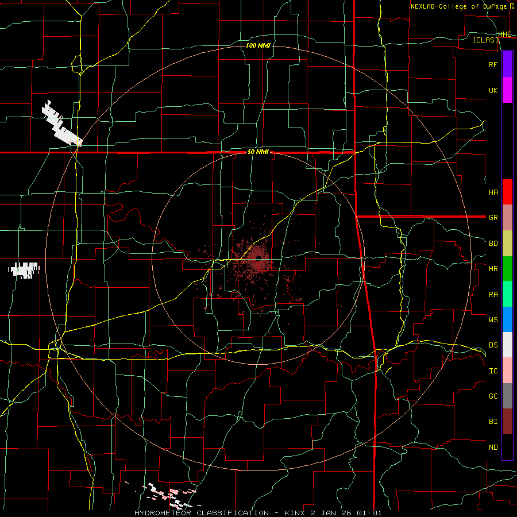Click the 'HR' legend label
The image size is (517, 517).
[x=493, y=269]
